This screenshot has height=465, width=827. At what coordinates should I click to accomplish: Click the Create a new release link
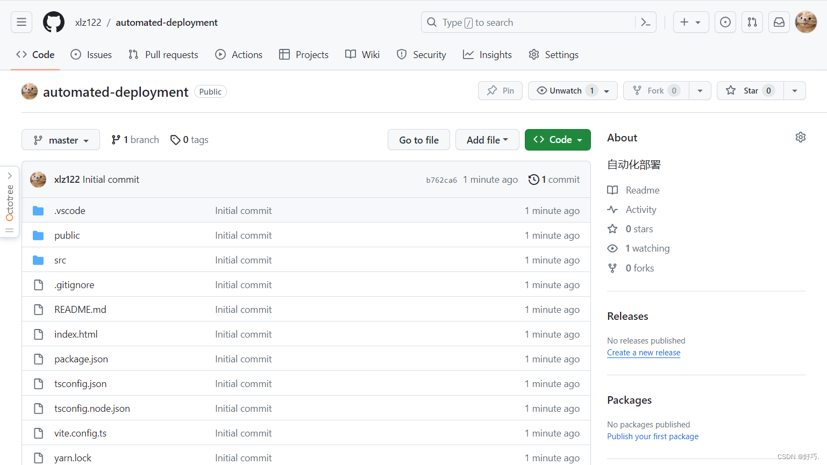click(x=644, y=353)
